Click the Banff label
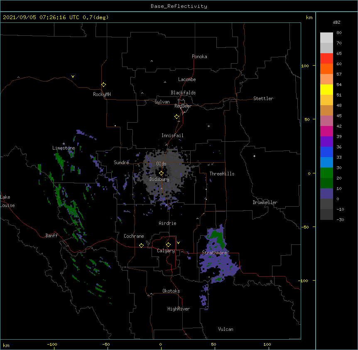Viewport: 358px width, 350px height. click(x=51, y=236)
